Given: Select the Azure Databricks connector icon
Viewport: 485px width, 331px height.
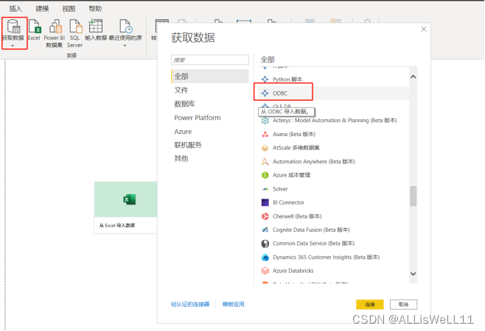Looking at the screenshot, I should tap(265, 271).
